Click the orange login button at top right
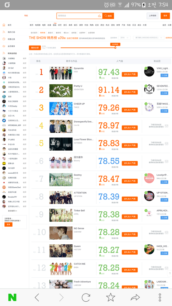The height and width of the screenshot is (306, 172). click(165, 16)
